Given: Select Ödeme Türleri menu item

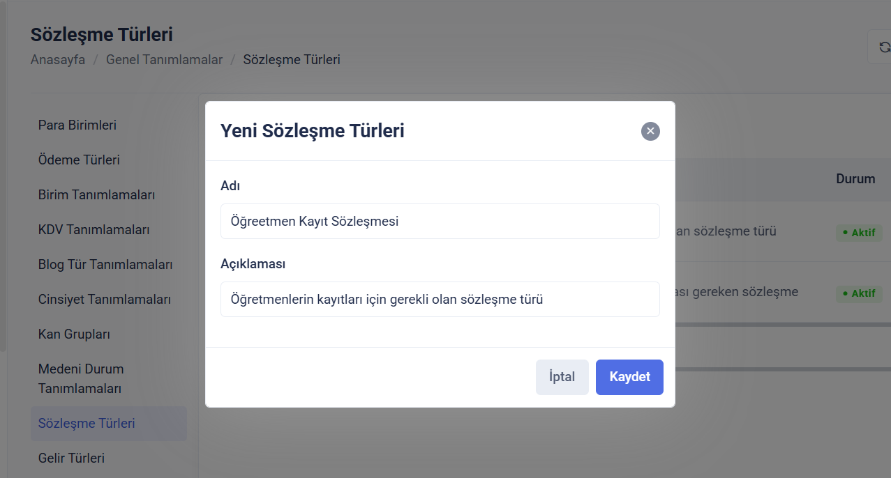Looking at the screenshot, I should click(79, 160).
